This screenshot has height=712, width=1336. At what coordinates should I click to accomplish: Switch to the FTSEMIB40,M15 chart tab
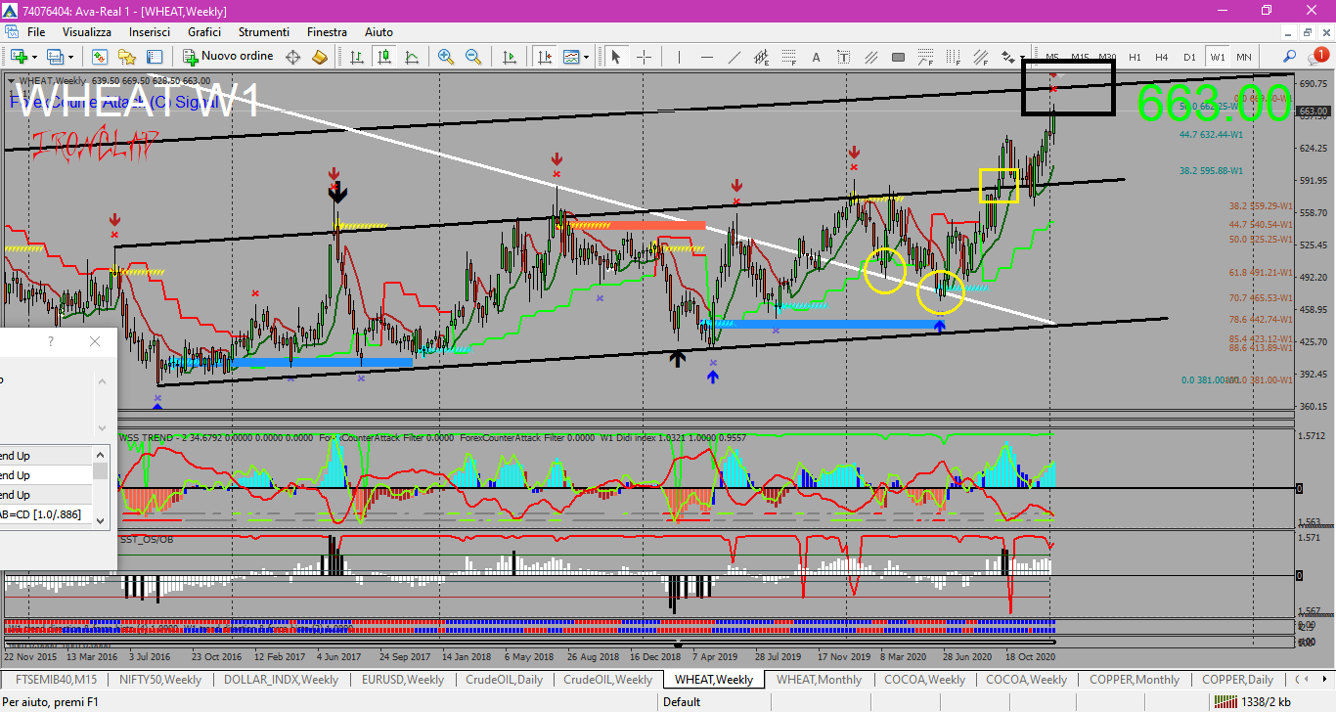click(56, 679)
